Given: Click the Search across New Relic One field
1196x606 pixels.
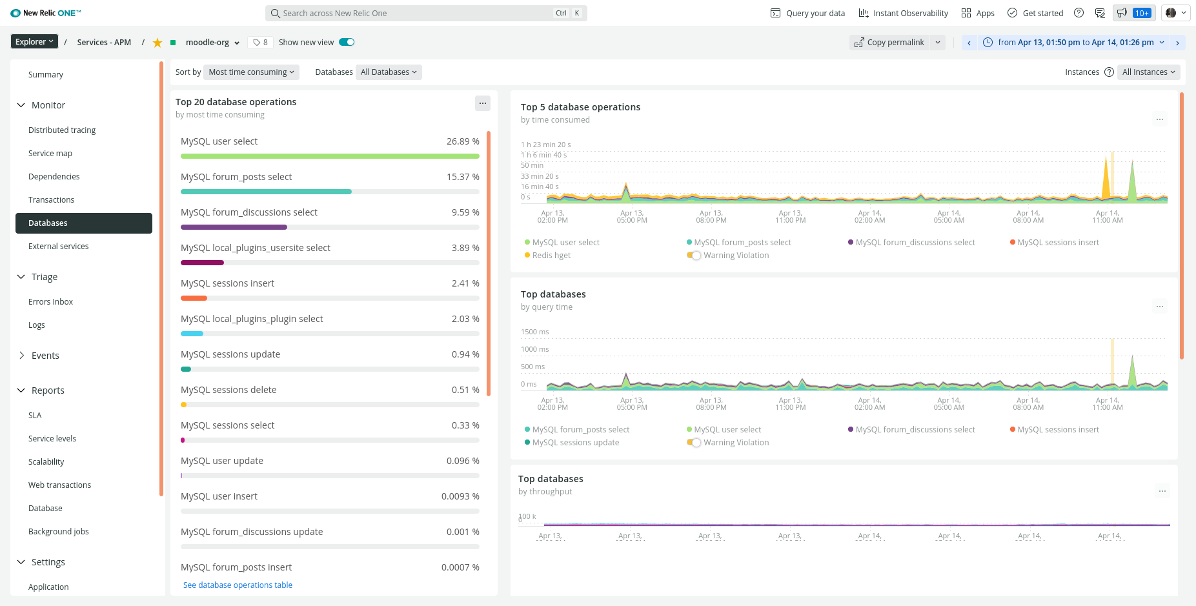Looking at the screenshot, I should pos(426,13).
